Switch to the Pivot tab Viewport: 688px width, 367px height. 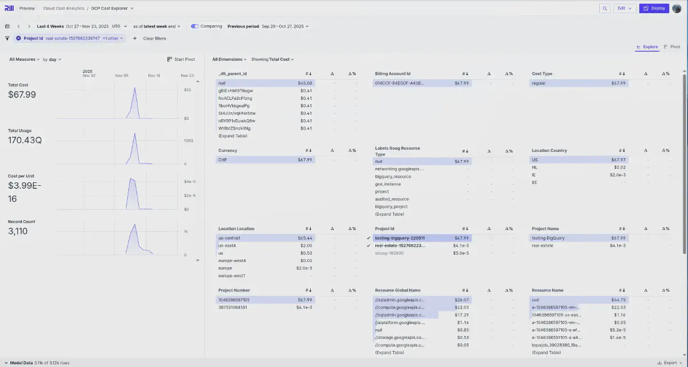point(672,47)
